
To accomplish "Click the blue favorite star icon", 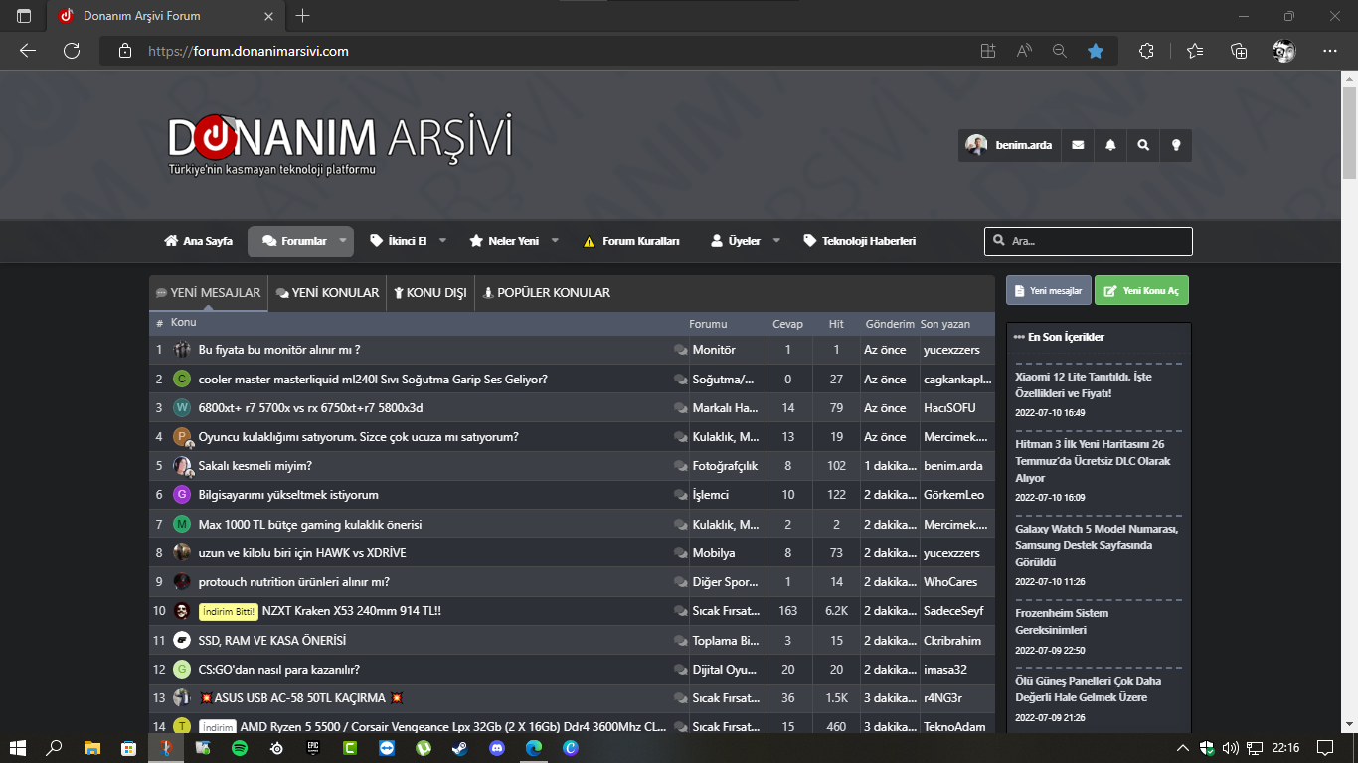I will point(1096,51).
